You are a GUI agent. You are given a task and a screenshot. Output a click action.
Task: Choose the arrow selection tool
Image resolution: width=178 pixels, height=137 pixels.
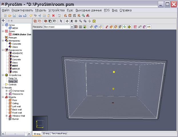point(61,21)
